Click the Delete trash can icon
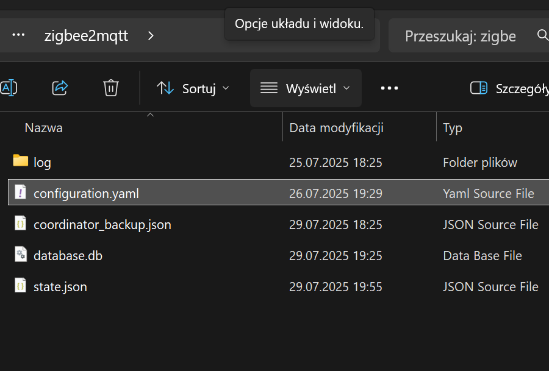Screen dimensions: 549x371 (x=111, y=88)
